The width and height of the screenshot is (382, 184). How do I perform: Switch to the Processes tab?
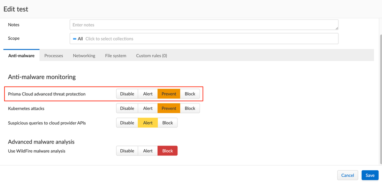[54, 56]
